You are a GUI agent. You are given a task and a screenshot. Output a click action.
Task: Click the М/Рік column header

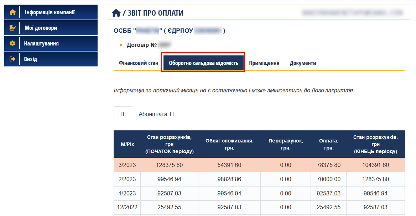tap(127, 145)
